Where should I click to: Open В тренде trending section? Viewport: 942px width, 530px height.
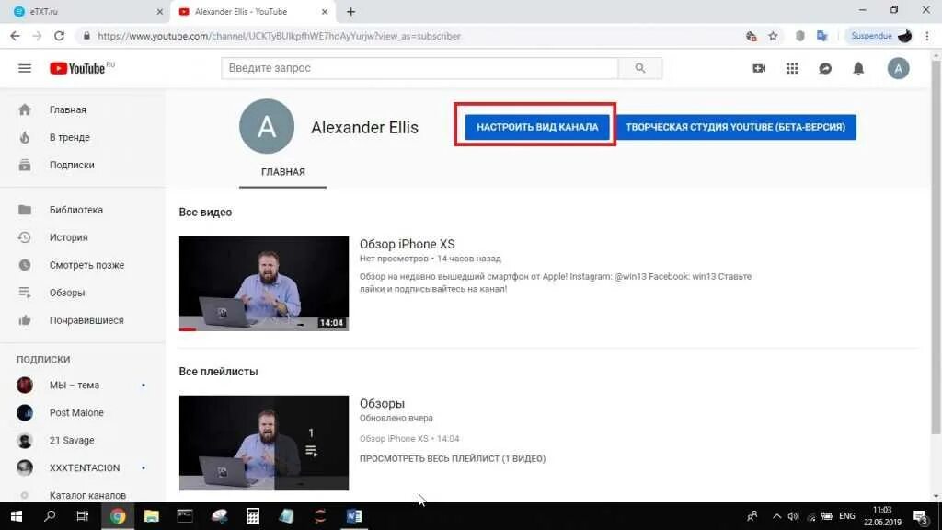83,138
